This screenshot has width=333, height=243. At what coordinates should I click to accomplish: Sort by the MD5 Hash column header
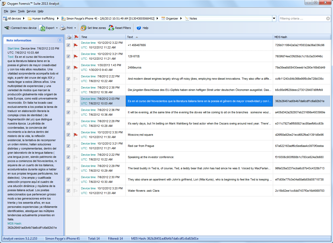(x=301, y=37)
